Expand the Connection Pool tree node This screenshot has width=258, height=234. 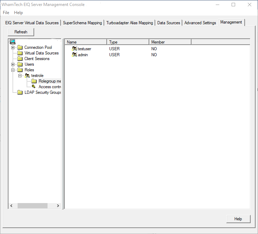pos(13,47)
